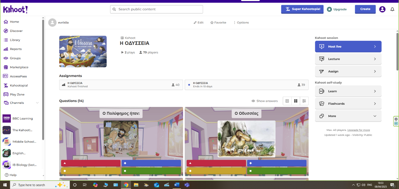Click the evriklia user avatar

(x=52, y=22)
